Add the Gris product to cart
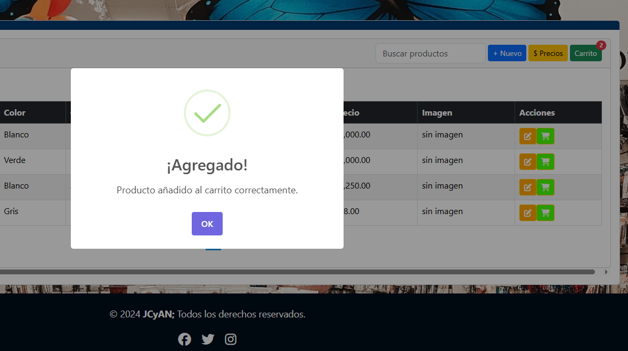This screenshot has height=351, width=628. tap(545, 213)
